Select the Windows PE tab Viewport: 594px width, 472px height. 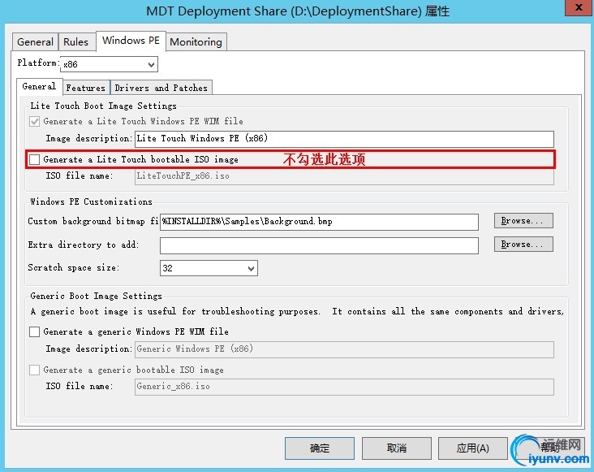(131, 41)
